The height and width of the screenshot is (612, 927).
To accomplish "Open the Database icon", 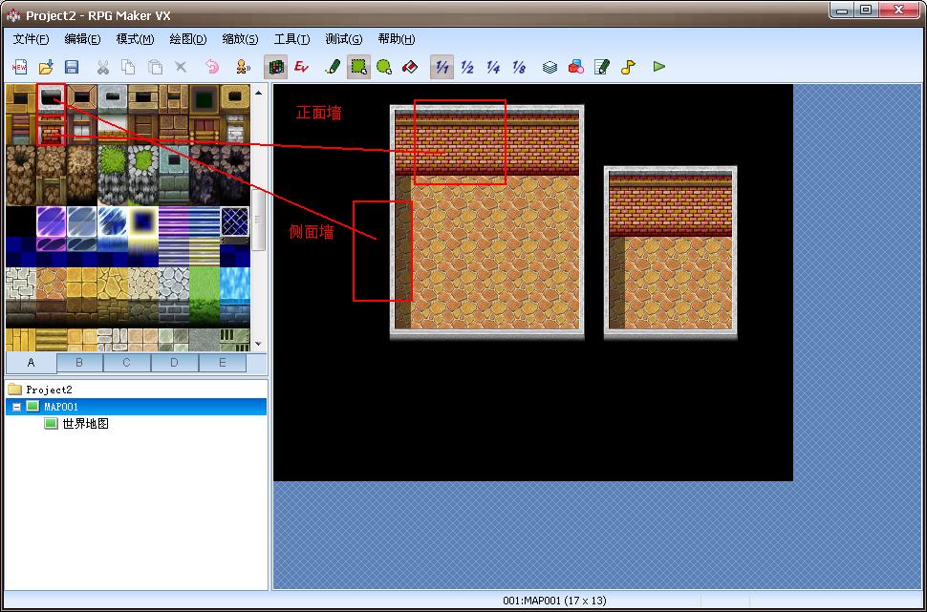I will click(550, 67).
